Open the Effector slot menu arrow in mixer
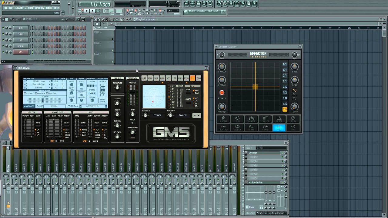The image size is (388, 218). tap(246, 153)
